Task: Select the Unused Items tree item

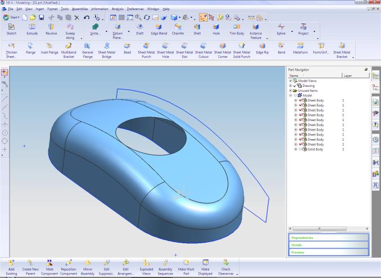Action: [x=307, y=91]
